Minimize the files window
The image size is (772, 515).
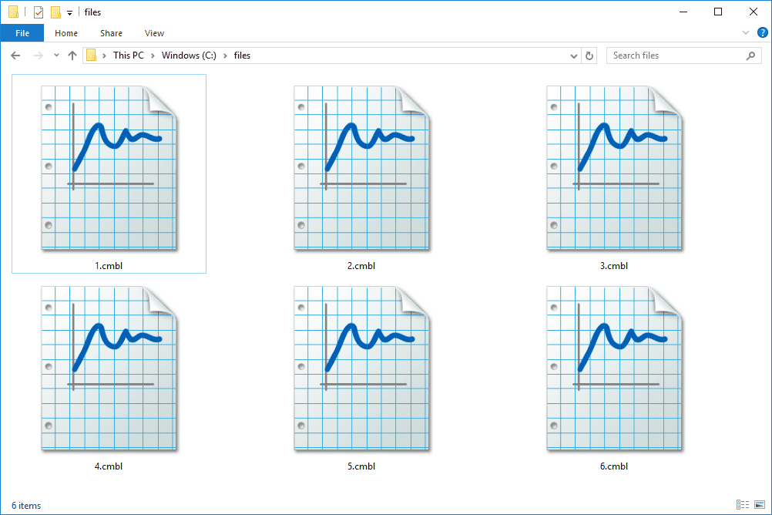(x=683, y=12)
